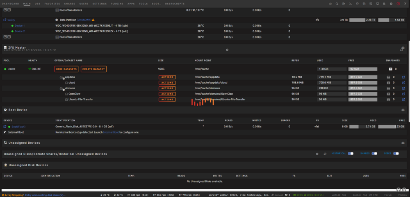
Task: Click the ZFS Master settings gear icon
Action: pyautogui.click(x=227, y=50)
